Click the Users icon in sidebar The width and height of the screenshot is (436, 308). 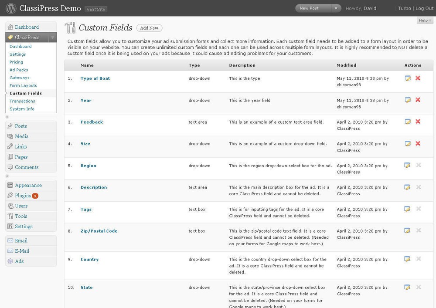(x=10, y=206)
